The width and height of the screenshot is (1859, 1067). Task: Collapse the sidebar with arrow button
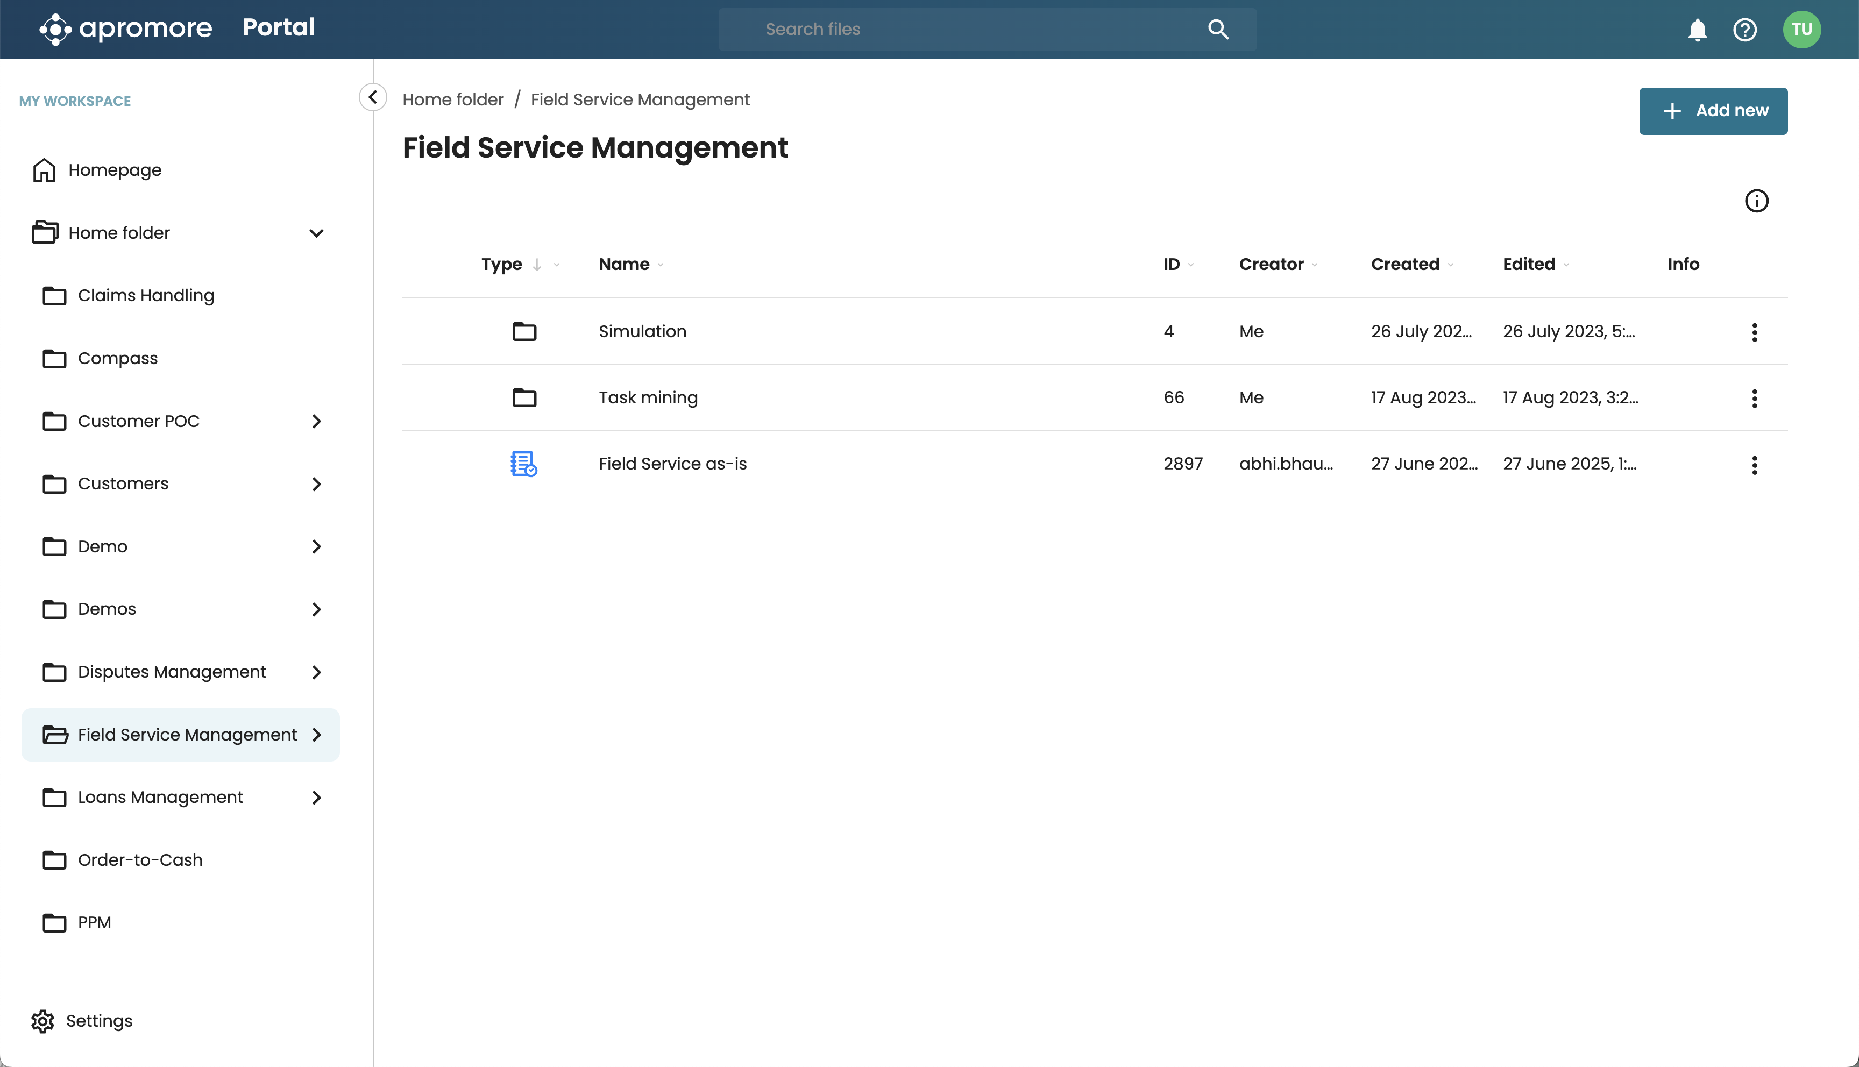pyautogui.click(x=373, y=97)
